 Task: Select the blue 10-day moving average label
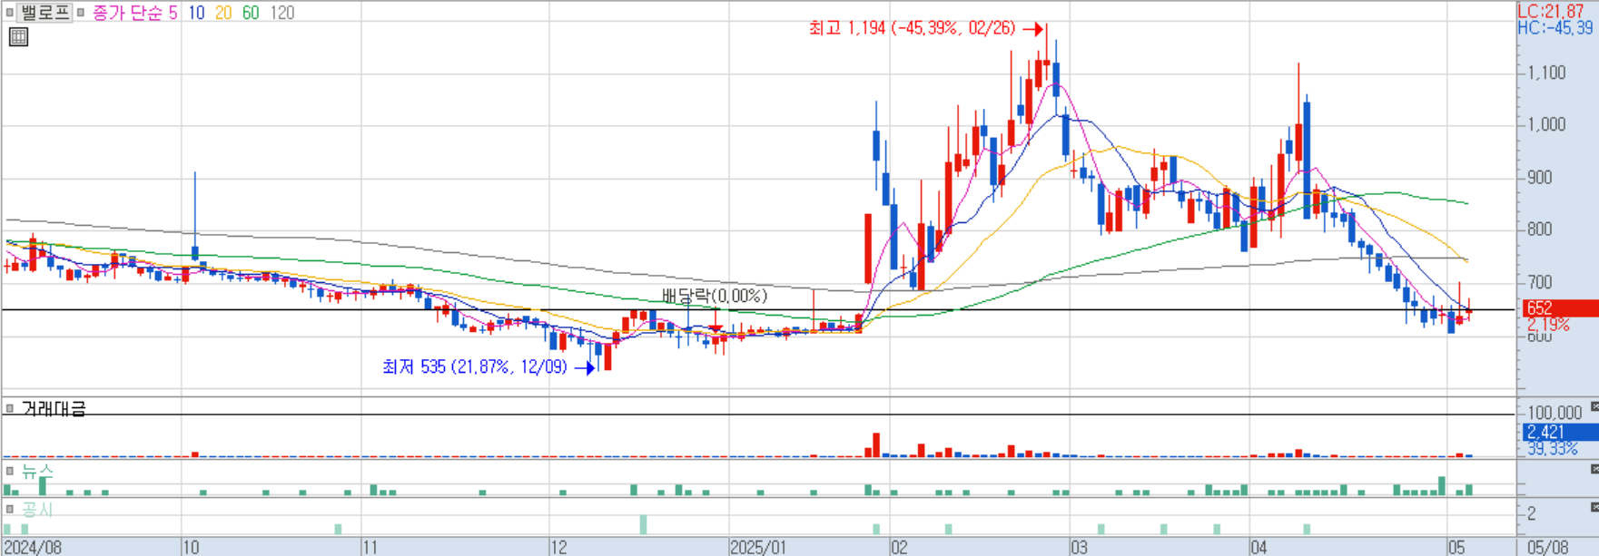tap(196, 13)
